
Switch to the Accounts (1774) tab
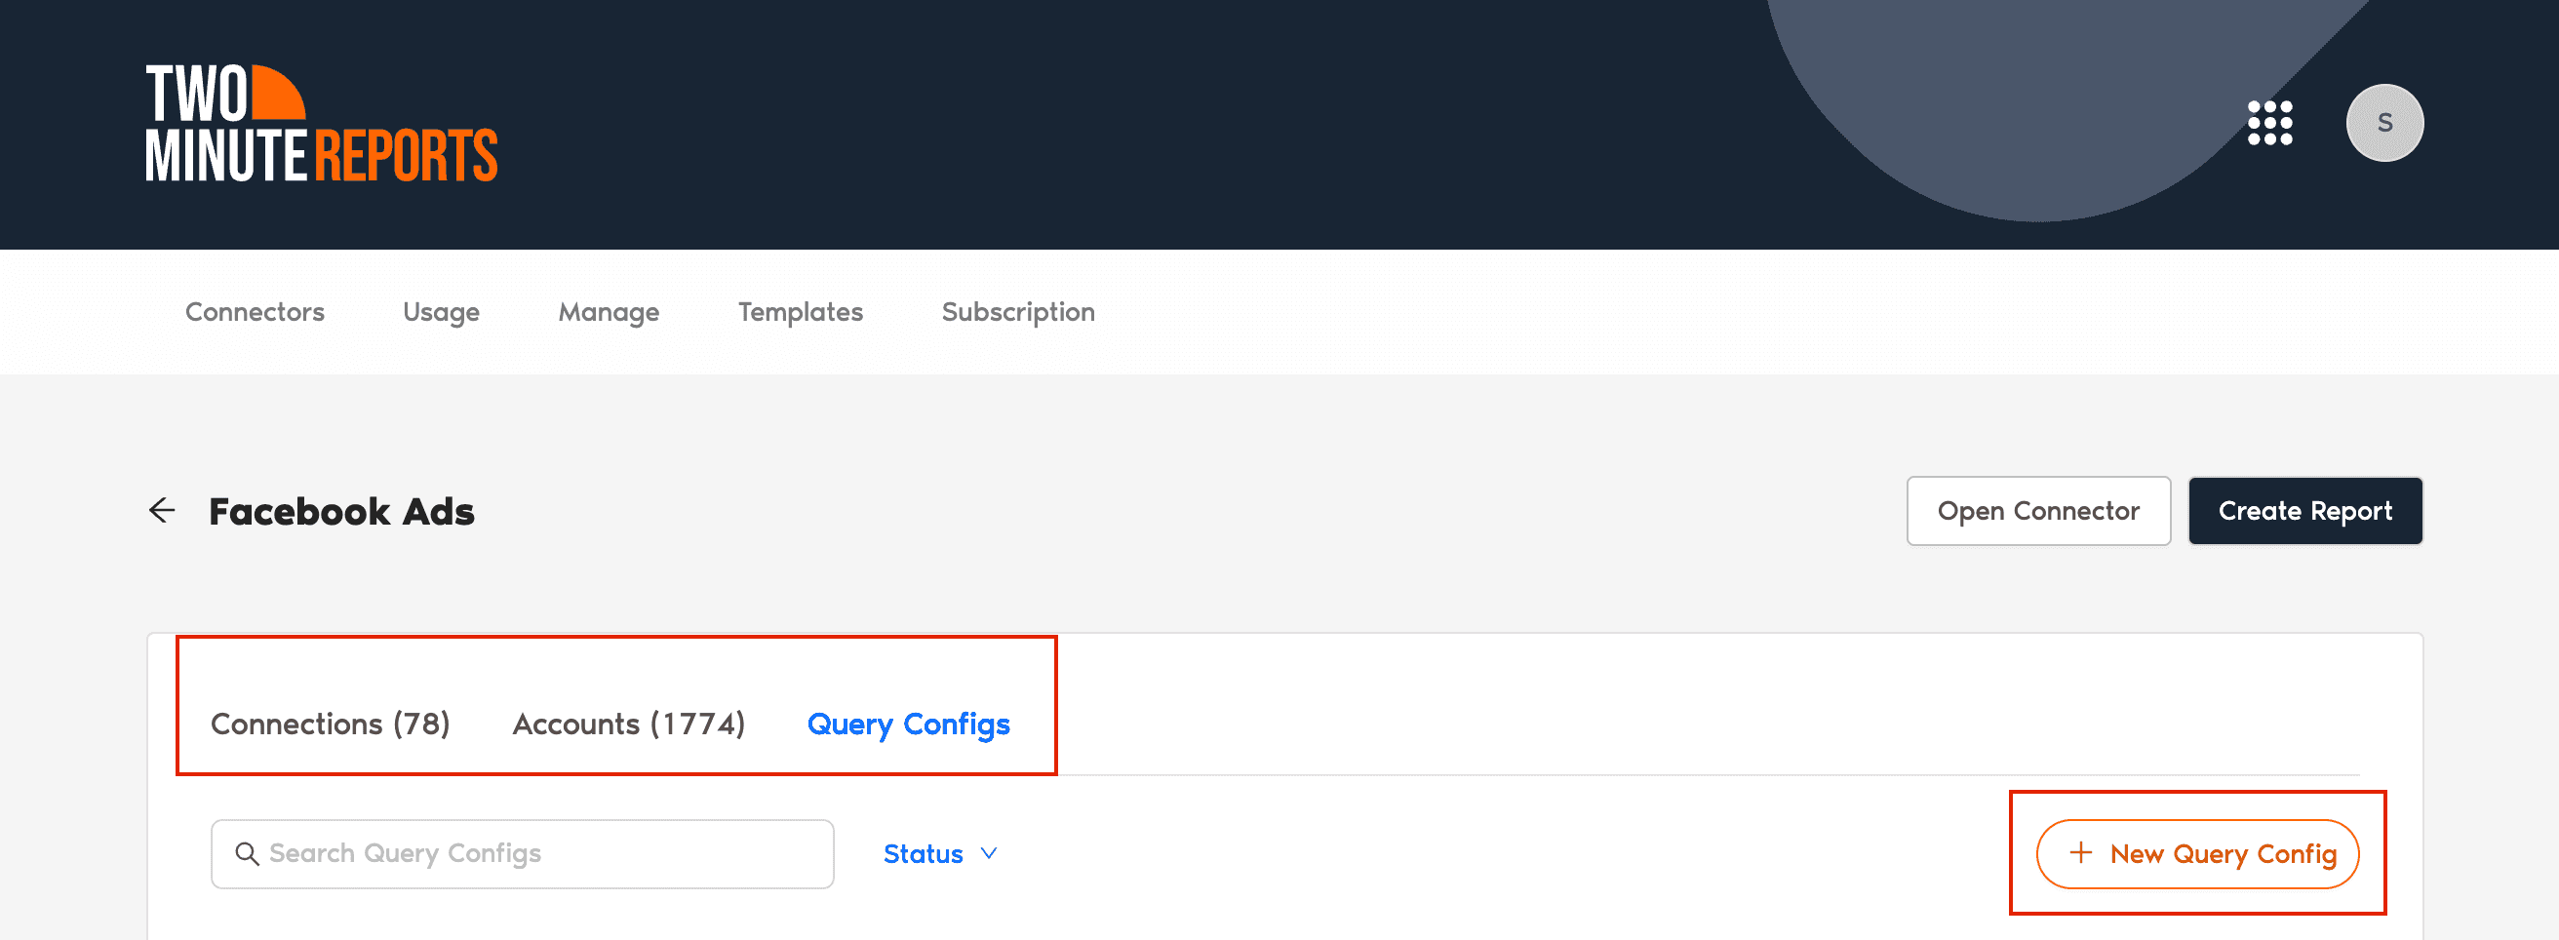(x=628, y=725)
